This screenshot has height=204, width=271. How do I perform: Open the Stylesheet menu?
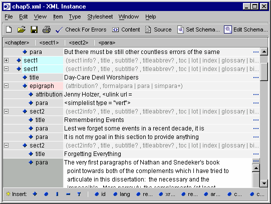pos(100,16)
